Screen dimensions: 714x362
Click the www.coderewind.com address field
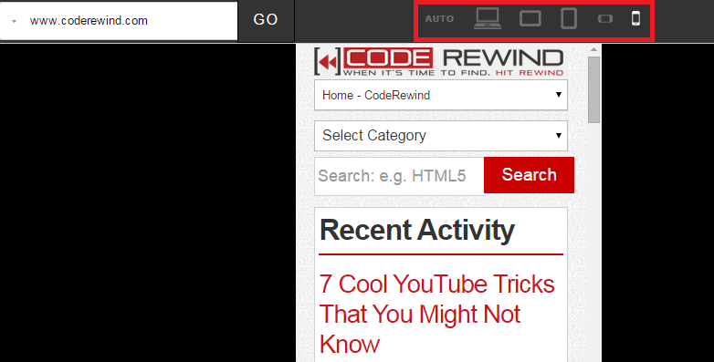[x=119, y=21]
